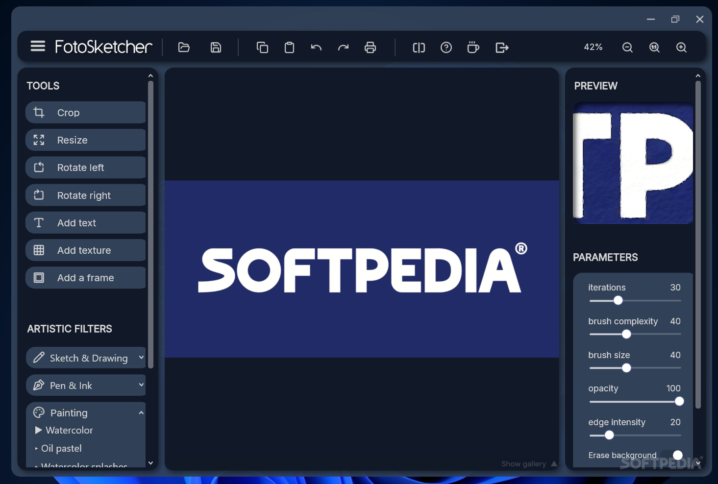Paste from clipboard icon
718x484 pixels.
(x=289, y=48)
